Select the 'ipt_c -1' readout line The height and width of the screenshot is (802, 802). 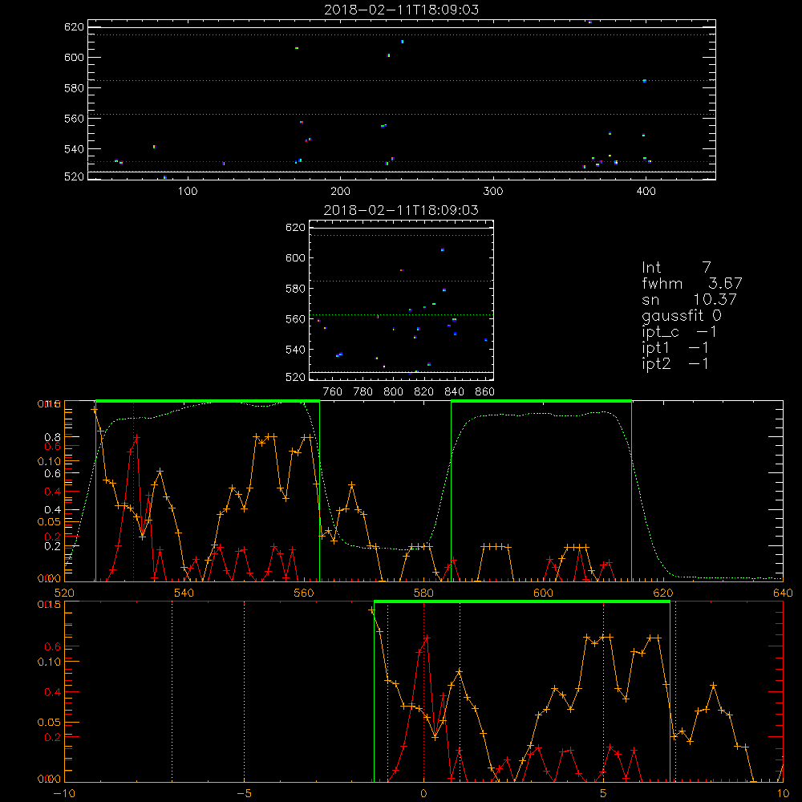pos(679,332)
